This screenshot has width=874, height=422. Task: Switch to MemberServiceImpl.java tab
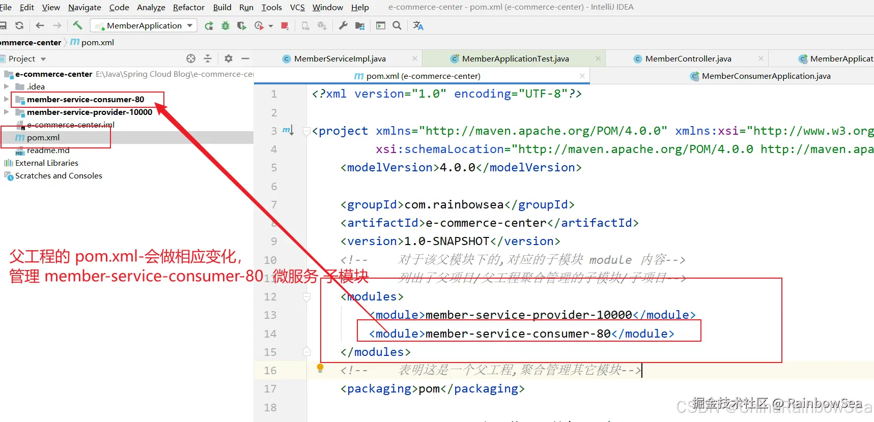click(340, 58)
